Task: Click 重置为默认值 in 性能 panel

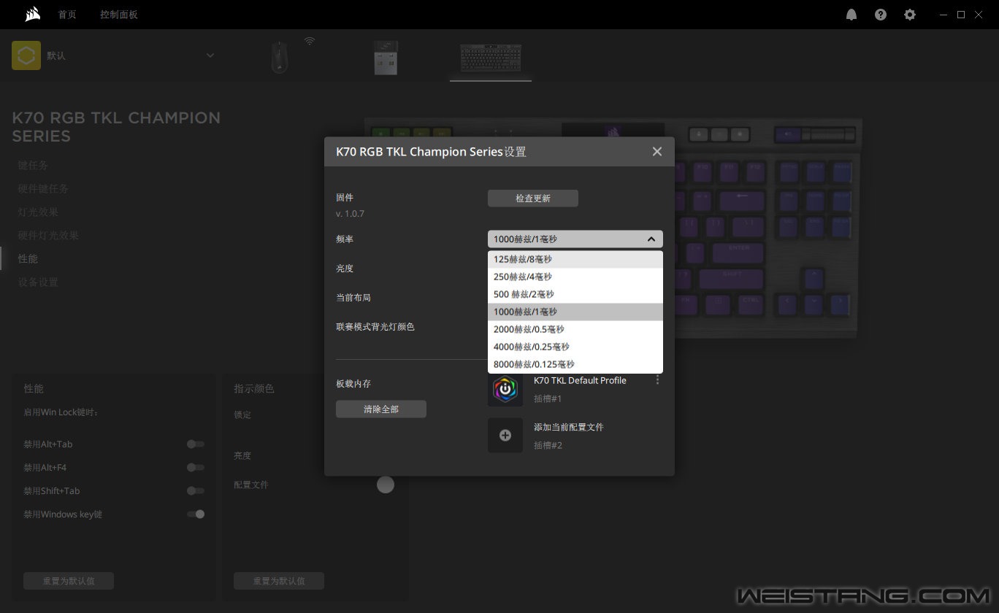Action: click(x=69, y=581)
